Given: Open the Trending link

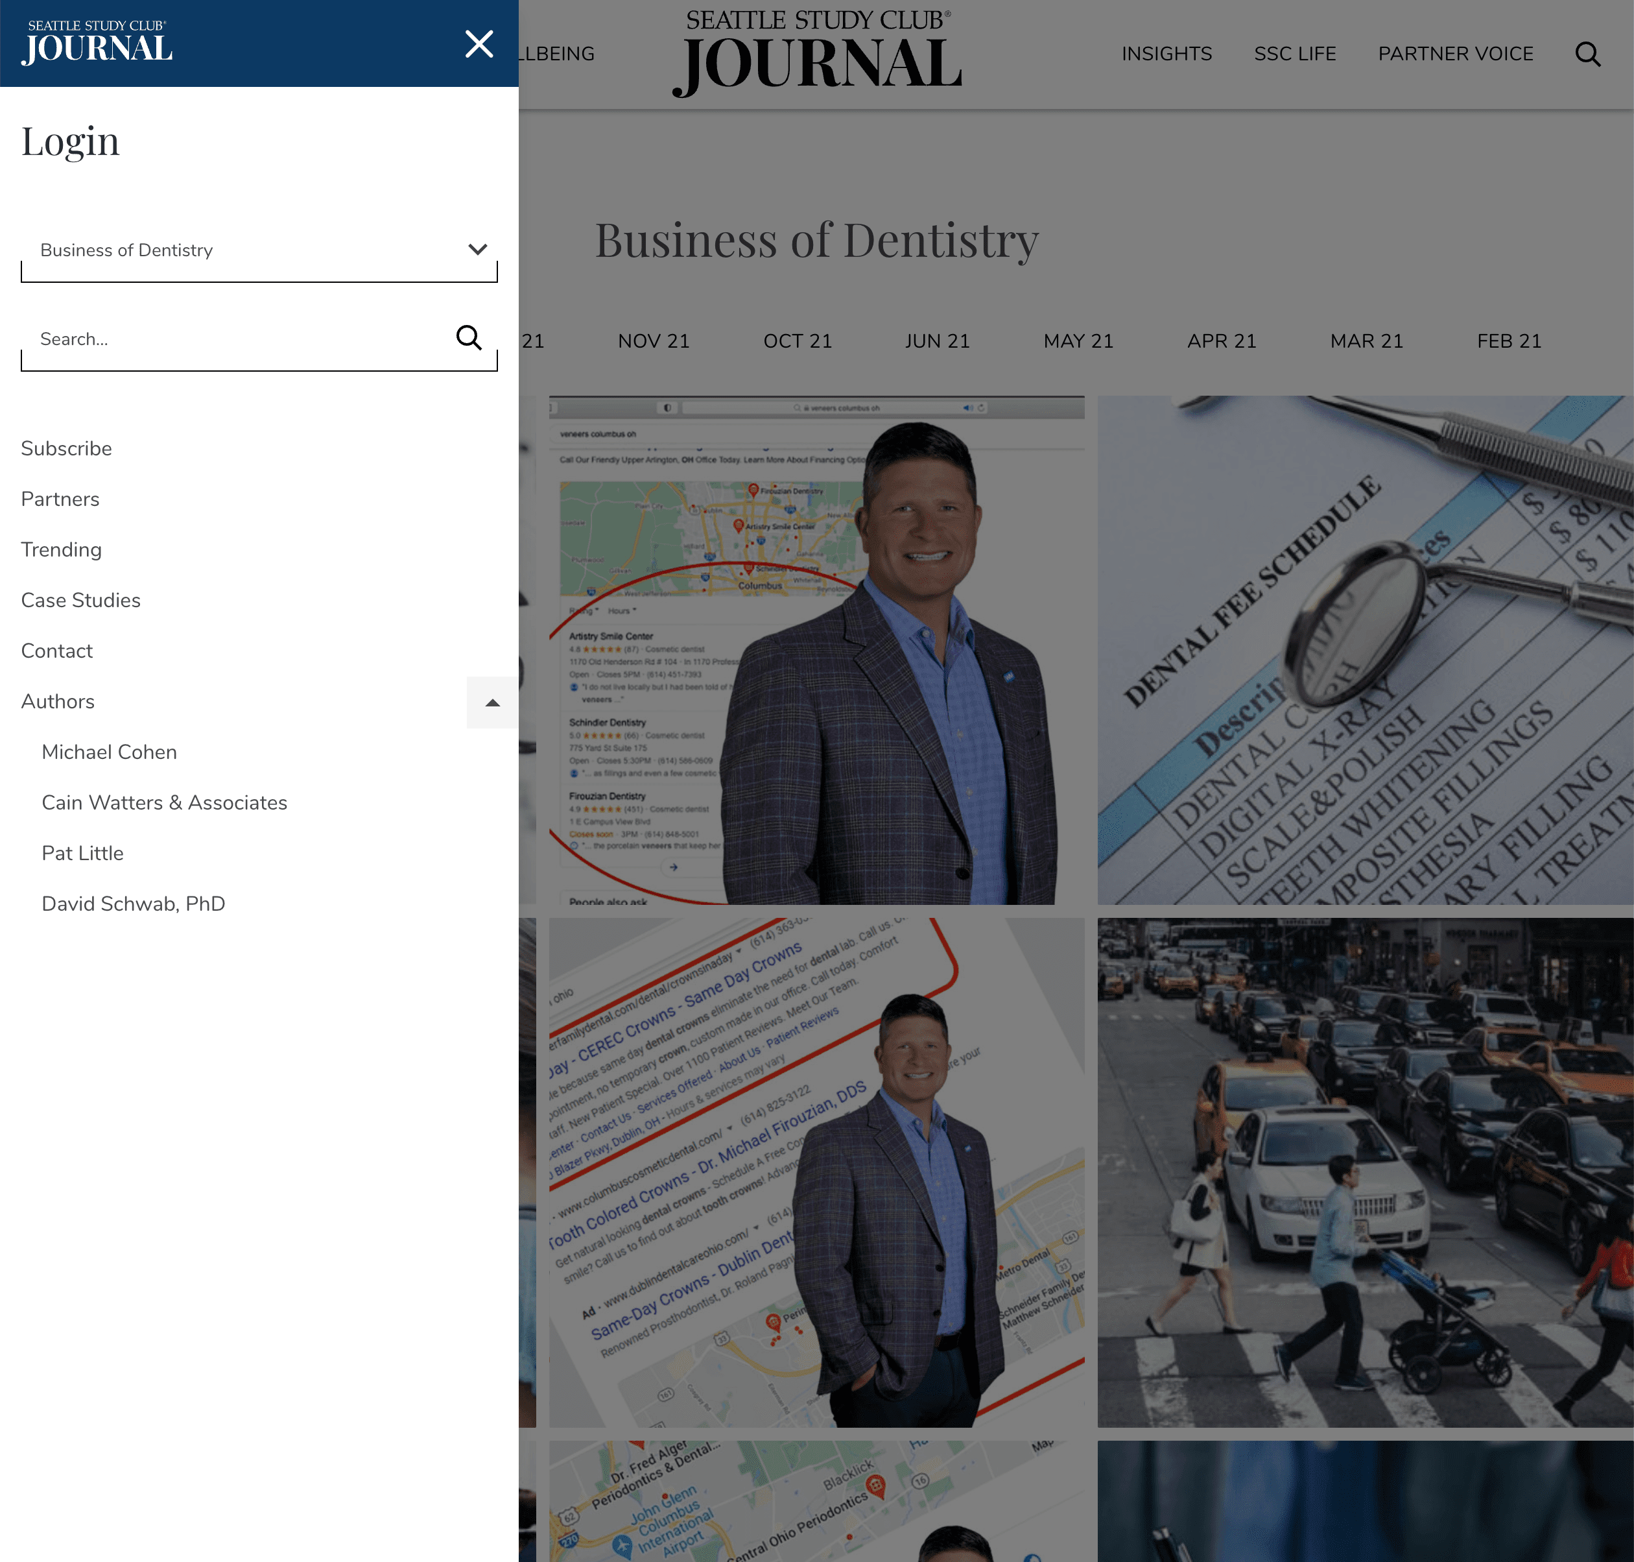Looking at the screenshot, I should (x=62, y=550).
